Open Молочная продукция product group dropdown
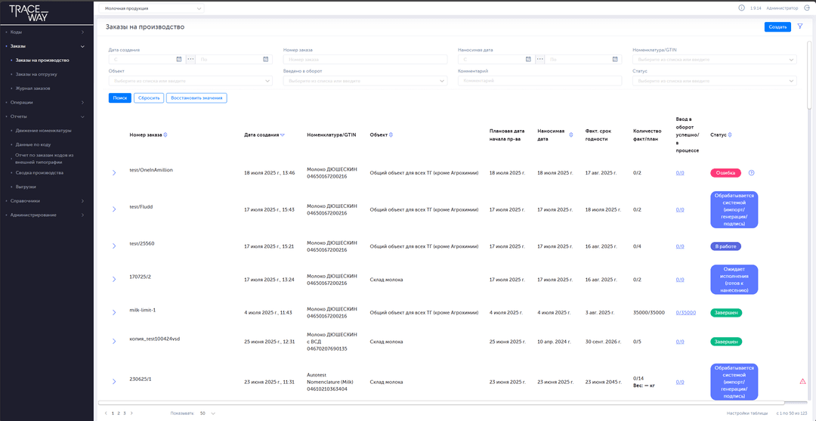The height and width of the screenshot is (421, 816). [x=151, y=8]
